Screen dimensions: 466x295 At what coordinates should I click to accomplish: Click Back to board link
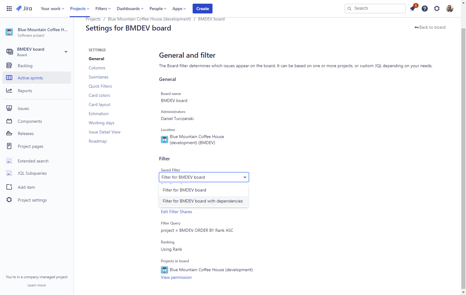tap(430, 27)
